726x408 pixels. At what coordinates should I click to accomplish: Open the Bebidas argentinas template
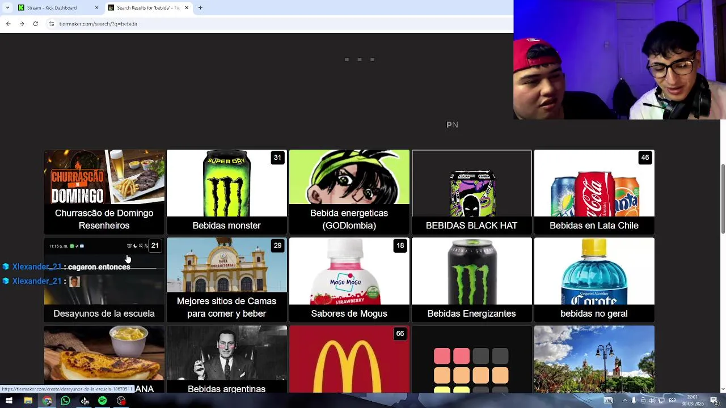227,359
